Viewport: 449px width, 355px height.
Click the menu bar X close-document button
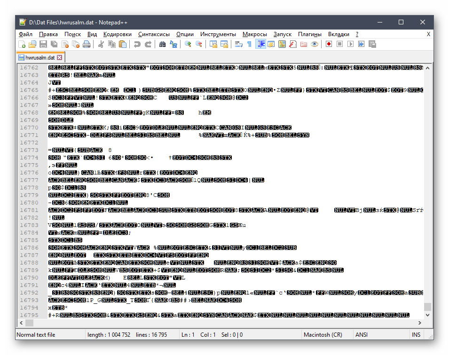[x=428, y=34]
